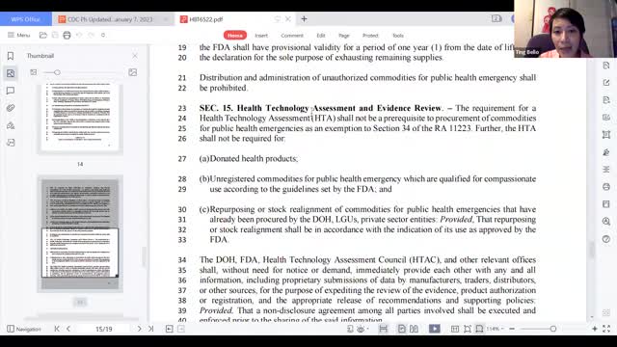Enable two-page view mode
Image resolution: width=617 pixels, height=347 pixels.
(414, 329)
